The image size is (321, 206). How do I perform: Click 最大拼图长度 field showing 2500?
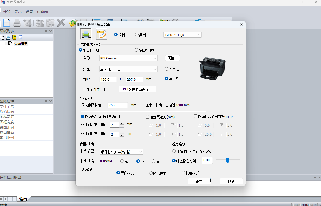pyautogui.click(x=118, y=105)
